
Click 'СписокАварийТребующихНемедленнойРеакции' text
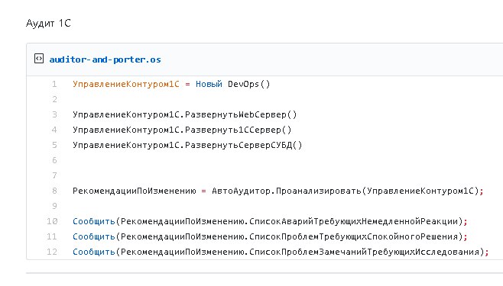click(353, 221)
